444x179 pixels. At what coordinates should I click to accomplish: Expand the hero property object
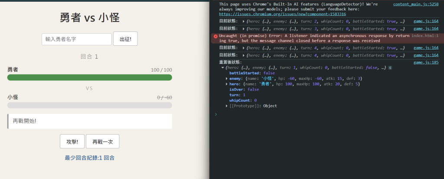click(226, 84)
